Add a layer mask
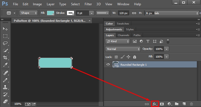This screenshot has height=107, width=201. coord(162,104)
